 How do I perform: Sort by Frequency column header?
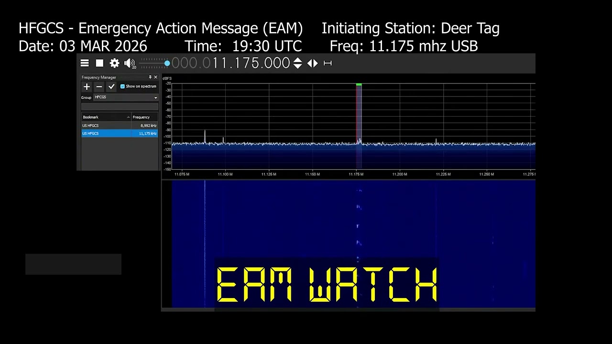[144, 117]
